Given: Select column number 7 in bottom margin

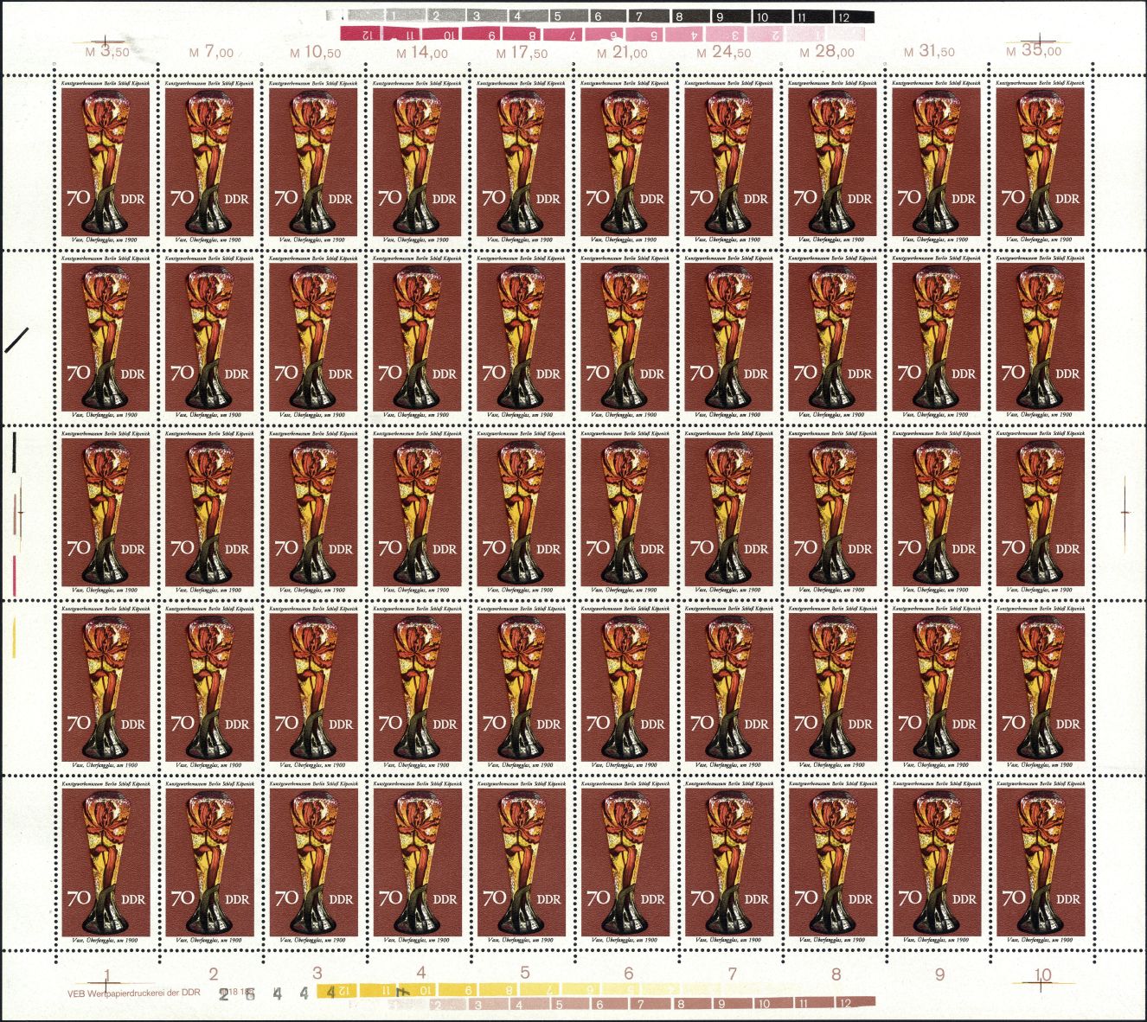Looking at the screenshot, I should pos(733,974).
